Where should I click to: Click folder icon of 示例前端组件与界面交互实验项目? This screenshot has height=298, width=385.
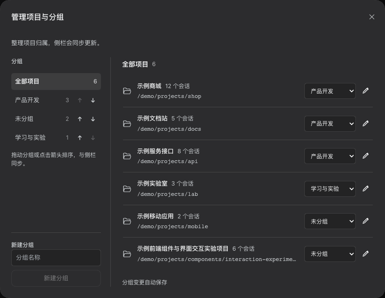click(x=127, y=254)
